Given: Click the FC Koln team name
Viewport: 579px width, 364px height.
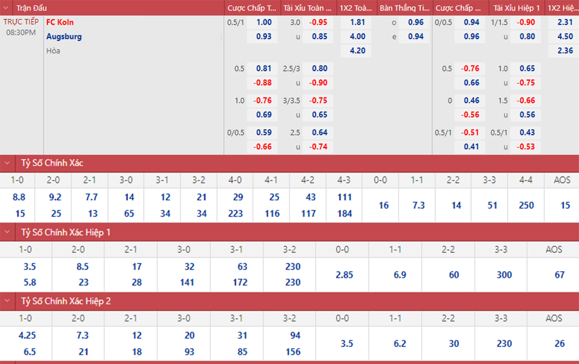Looking at the screenshot, I should click(60, 22).
